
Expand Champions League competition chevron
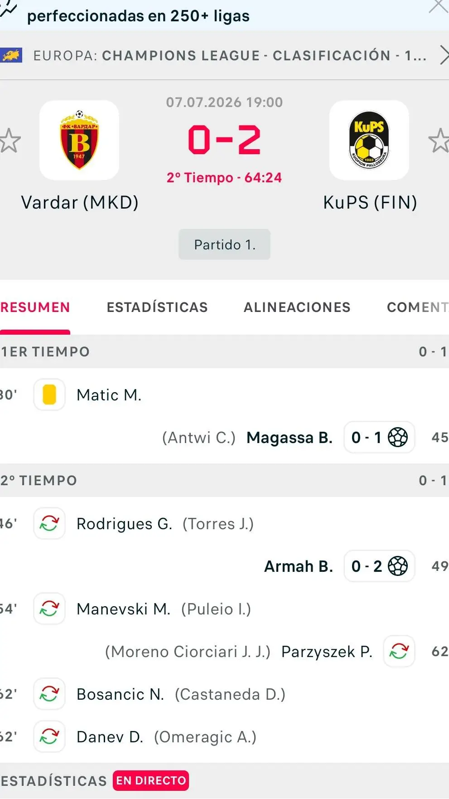[444, 55]
